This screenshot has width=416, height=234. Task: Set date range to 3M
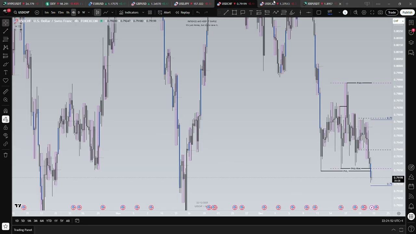click(35, 221)
